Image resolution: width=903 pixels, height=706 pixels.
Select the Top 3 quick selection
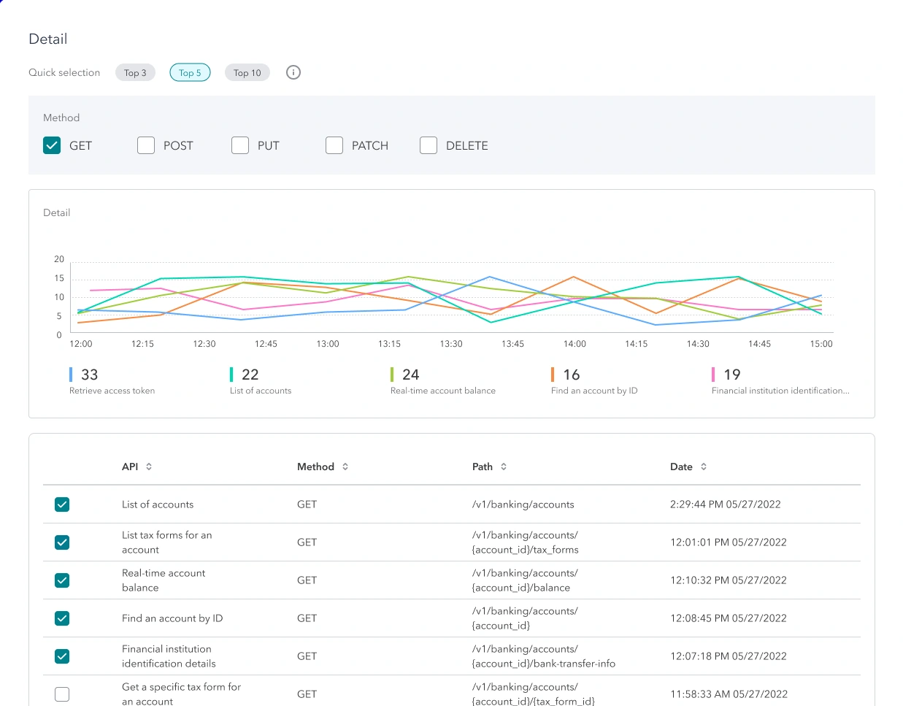135,72
